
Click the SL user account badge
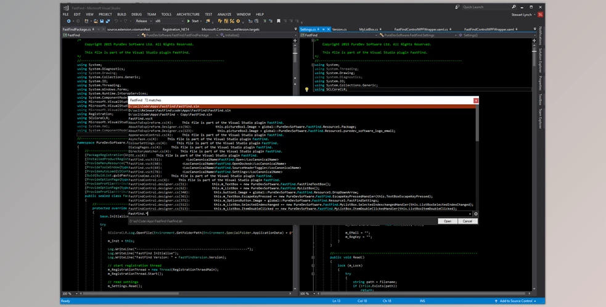pyautogui.click(x=540, y=15)
